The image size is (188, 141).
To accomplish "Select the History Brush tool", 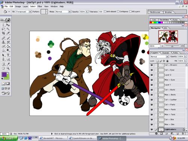I will click(8, 42).
